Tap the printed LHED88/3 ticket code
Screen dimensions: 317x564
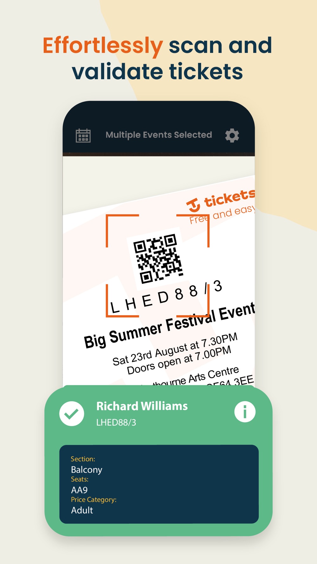(x=166, y=297)
